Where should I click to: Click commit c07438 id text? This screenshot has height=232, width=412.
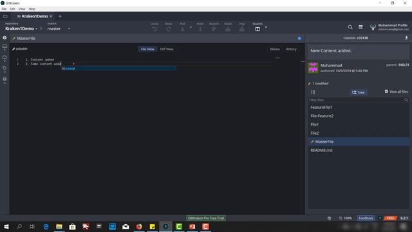[362, 38]
